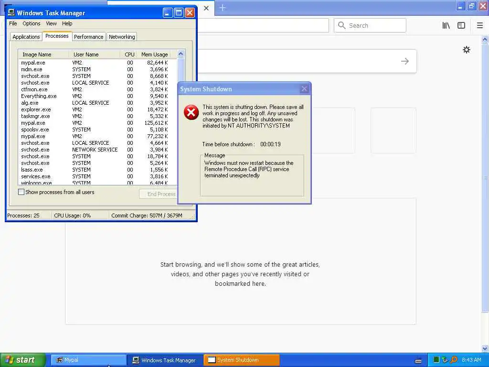
Task: Open Mypal library icon in toolbar
Action: (446, 25)
